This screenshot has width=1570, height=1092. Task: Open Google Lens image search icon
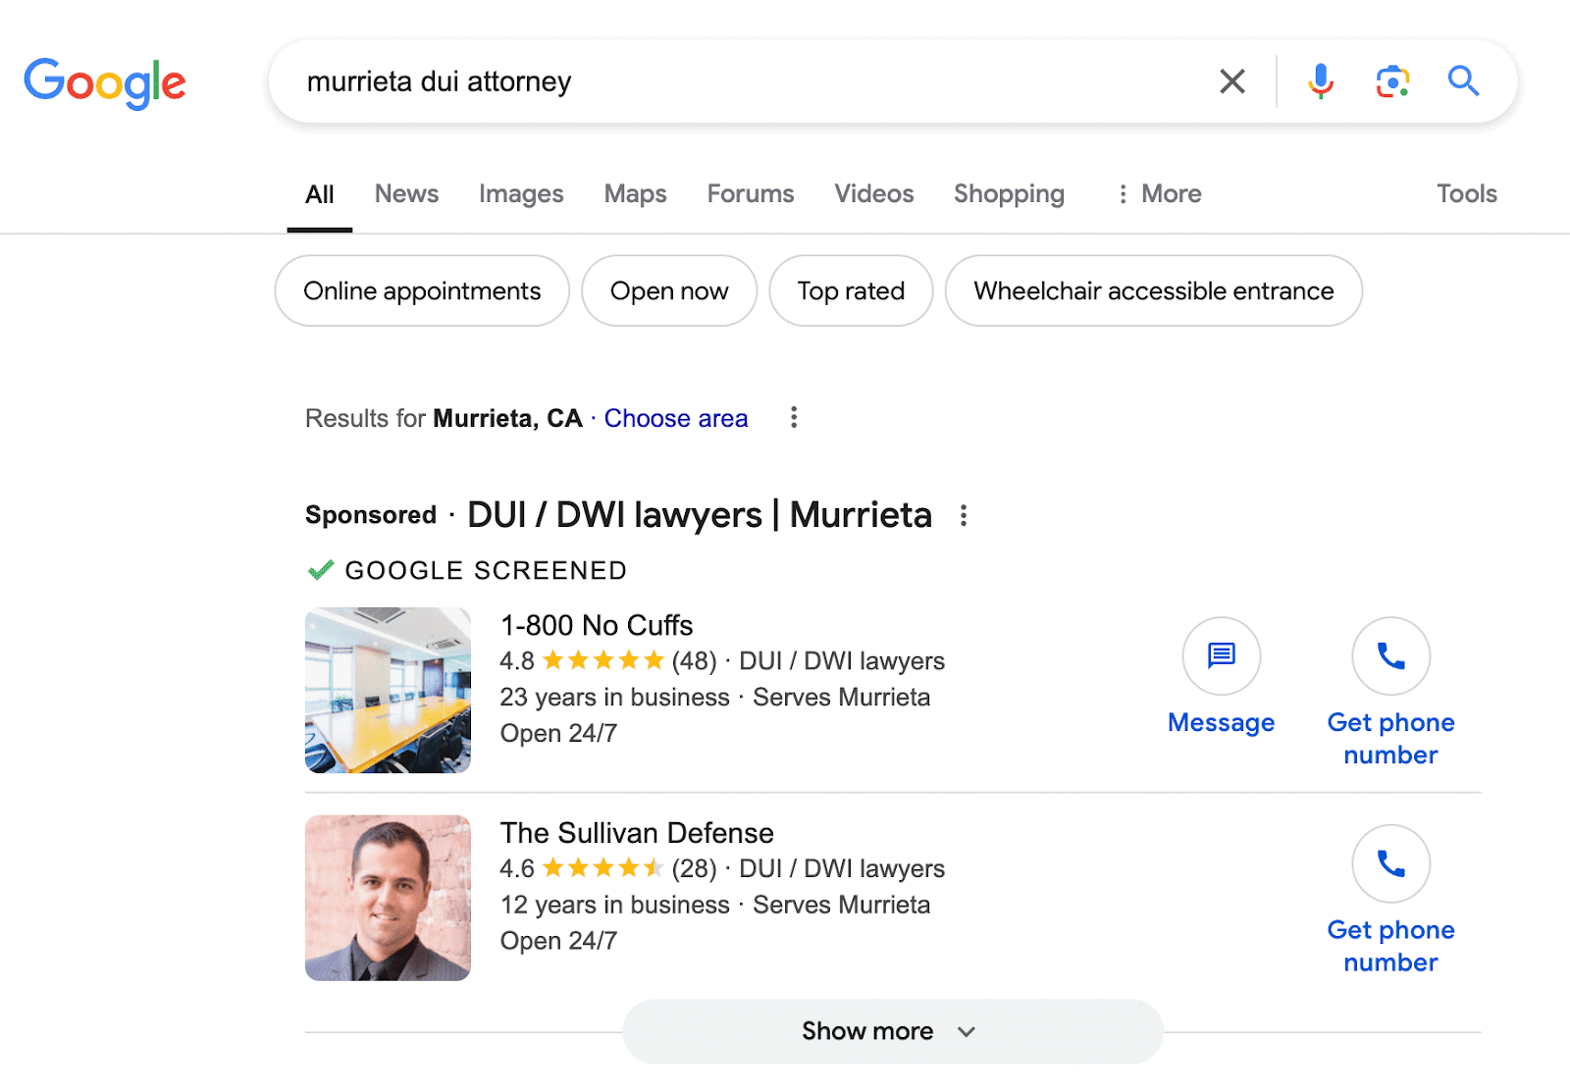pyautogui.click(x=1392, y=81)
